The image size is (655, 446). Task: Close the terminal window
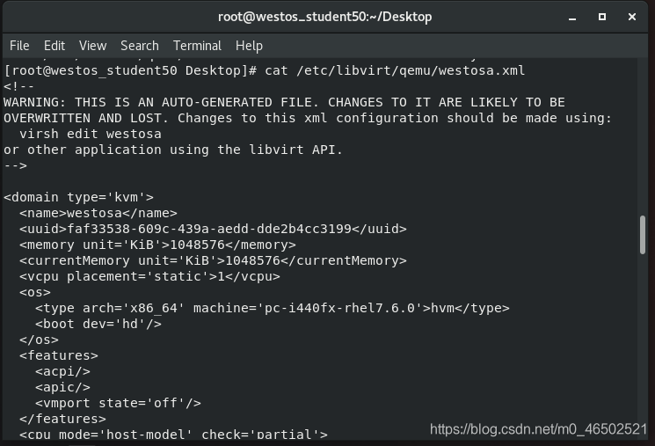tap(632, 17)
